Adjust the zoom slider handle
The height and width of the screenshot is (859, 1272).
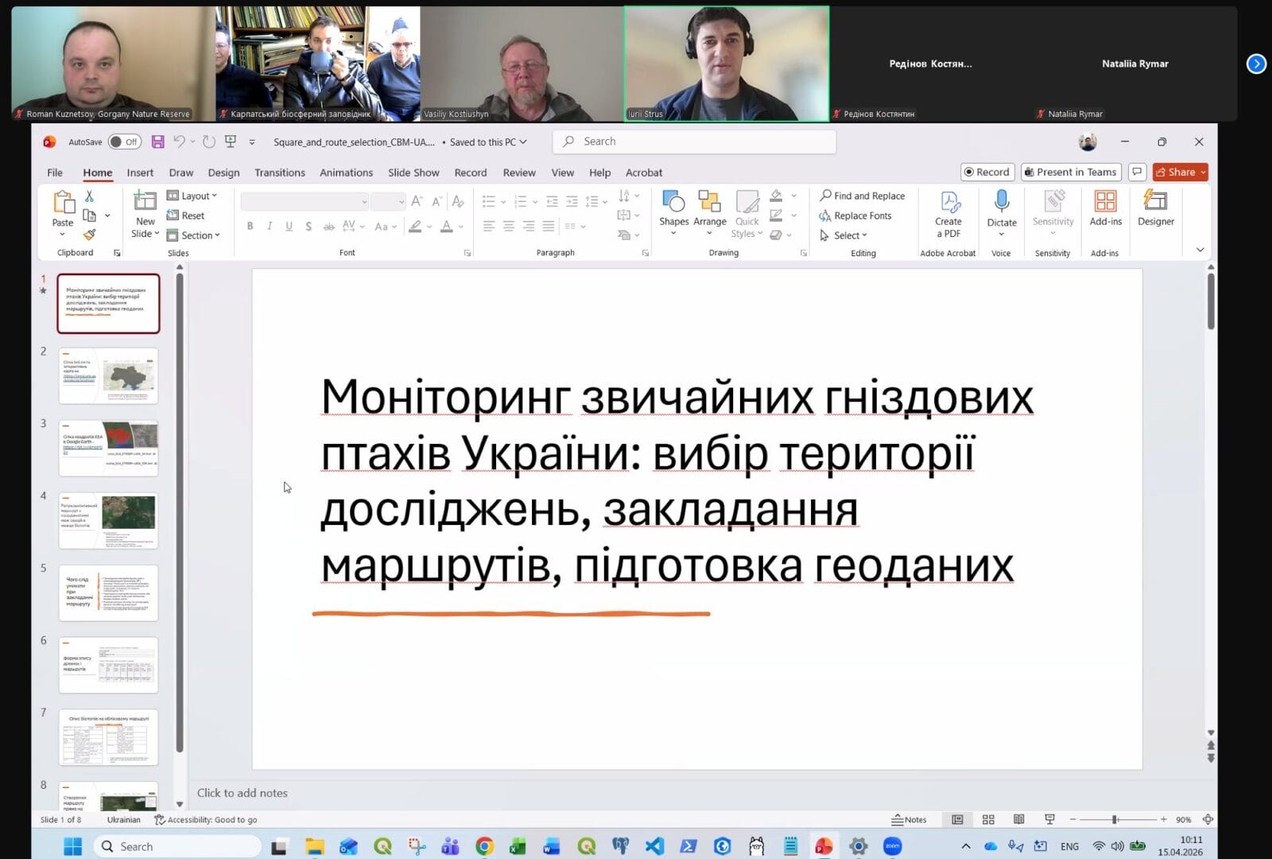tap(1115, 819)
